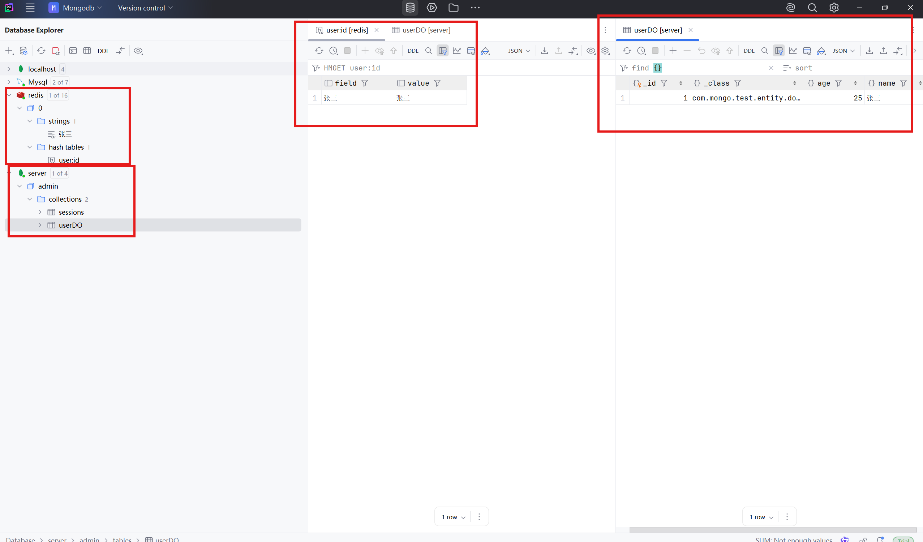
Task: Import data with upload icon in userDO toolbar
Action: [x=884, y=51]
